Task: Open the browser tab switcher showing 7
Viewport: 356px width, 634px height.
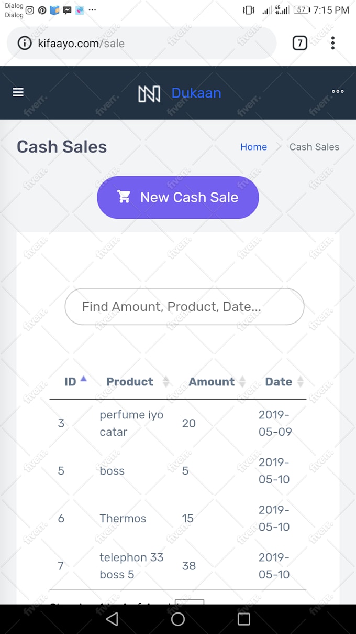Action: [x=299, y=43]
